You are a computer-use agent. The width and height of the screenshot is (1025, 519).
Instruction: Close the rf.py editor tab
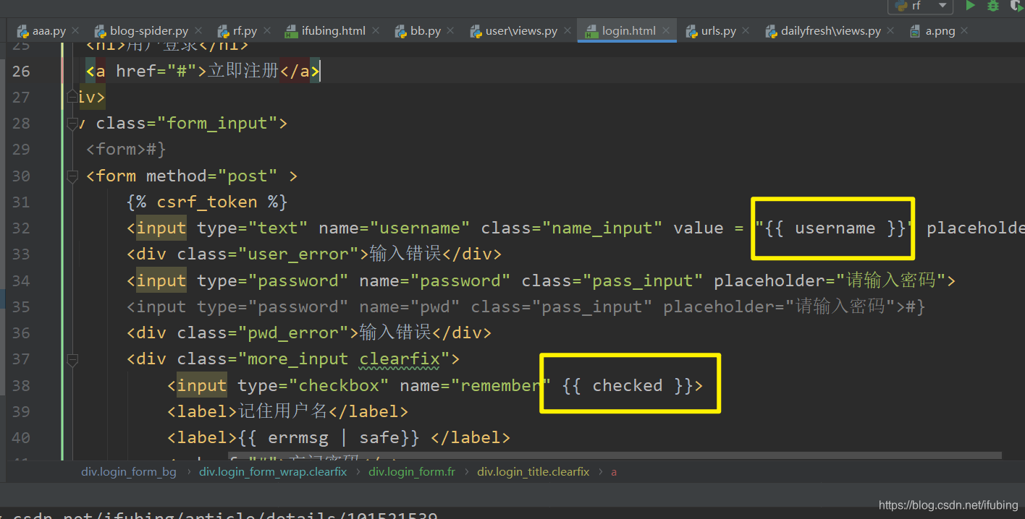[267, 31]
